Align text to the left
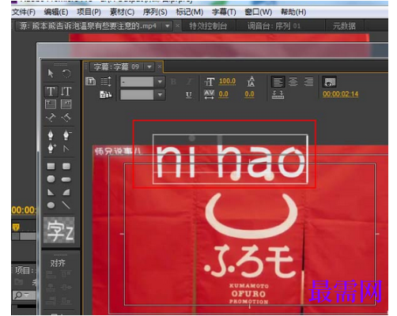The width and height of the screenshot is (397, 316). tap(278, 82)
